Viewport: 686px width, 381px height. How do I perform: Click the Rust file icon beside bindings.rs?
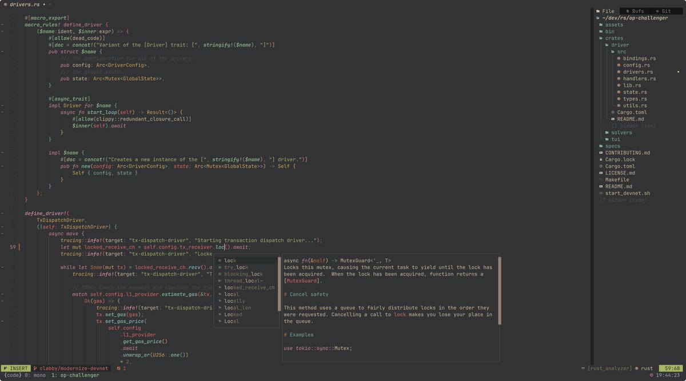619,58
